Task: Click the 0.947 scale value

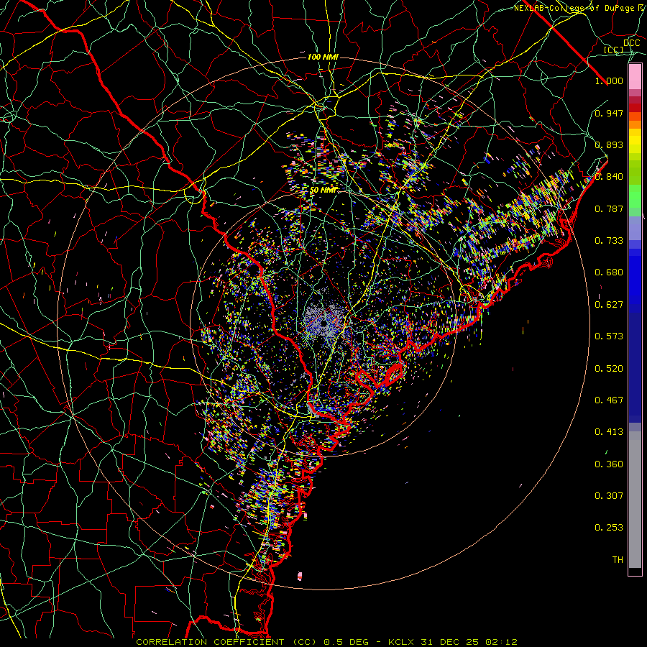Action: [609, 113]
